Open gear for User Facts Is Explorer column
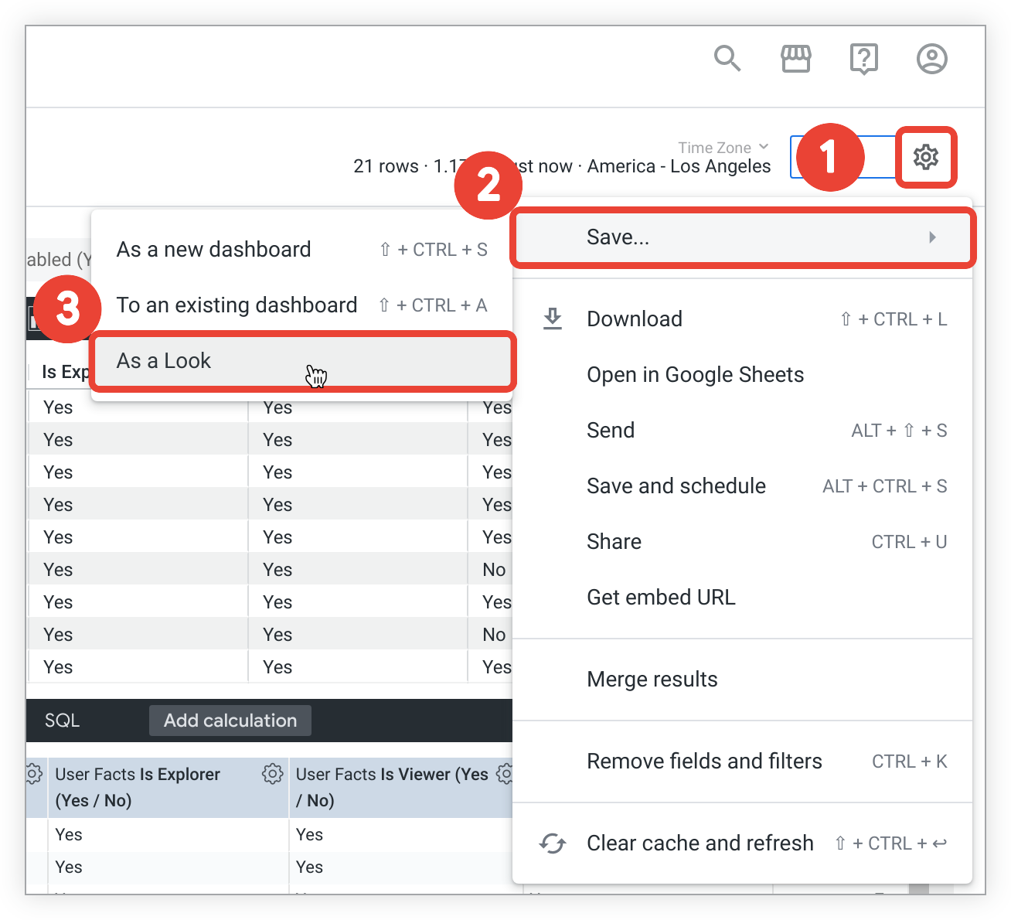This screenshot has height=920, width=1011. coord(272,774)
